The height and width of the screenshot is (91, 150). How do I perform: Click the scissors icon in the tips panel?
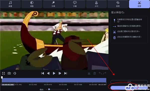tap(114, 32)
